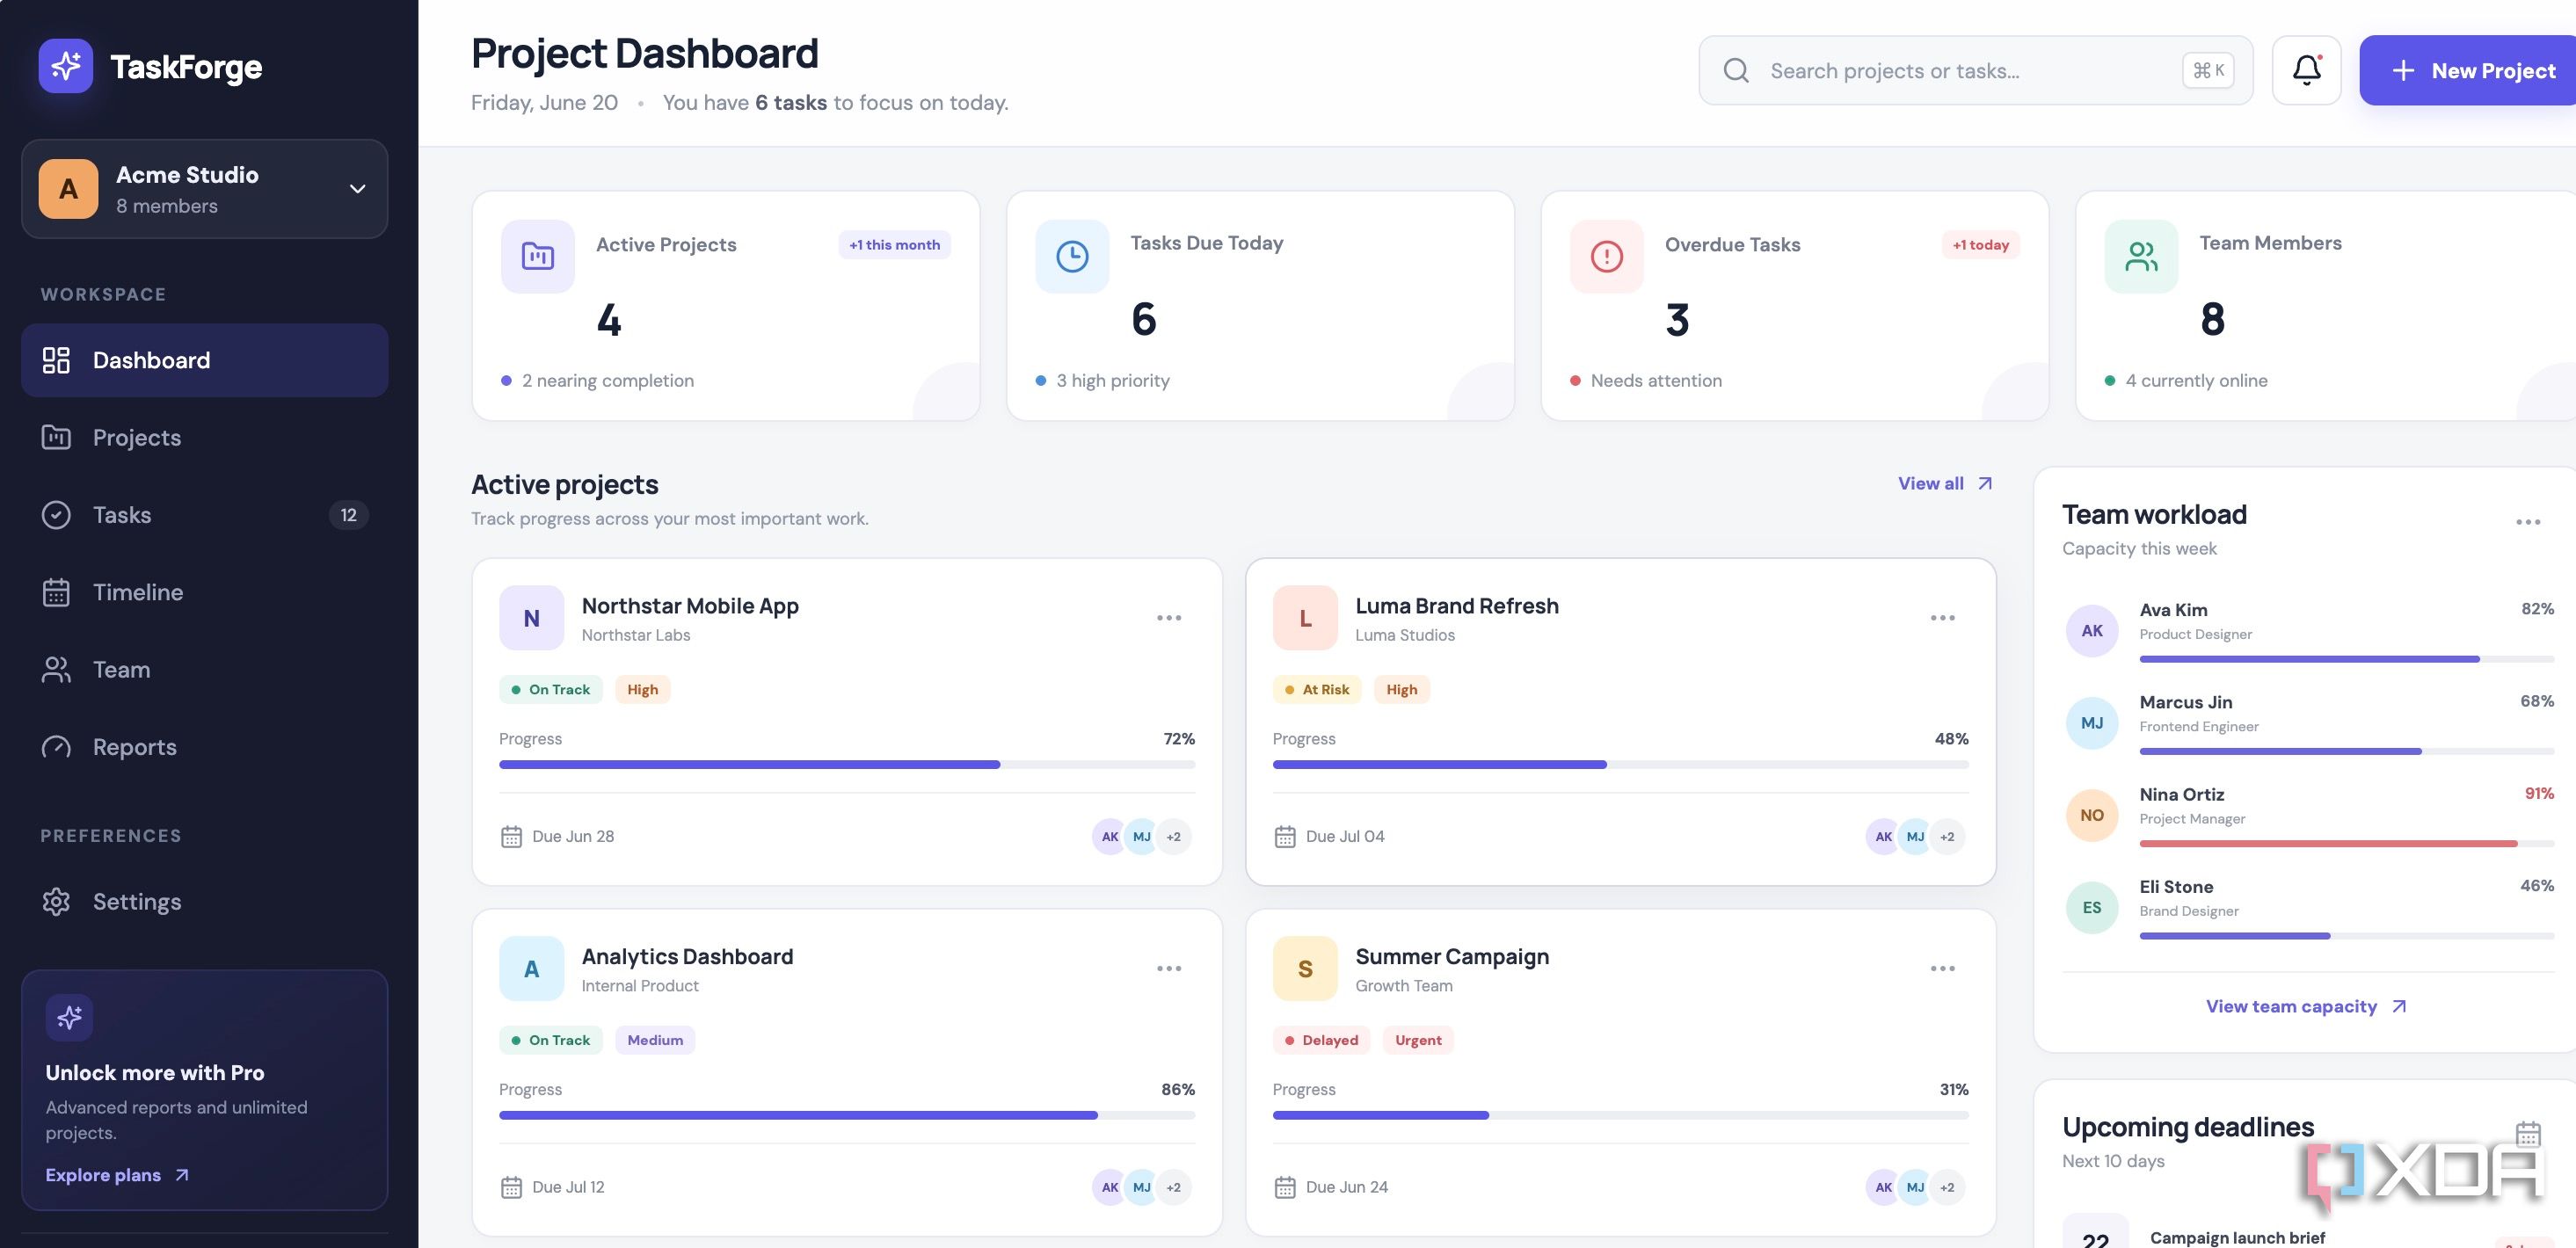Click the '+1 this month' badge
The height and width of the screenshot is (1248, 2576).
(894, 245)
